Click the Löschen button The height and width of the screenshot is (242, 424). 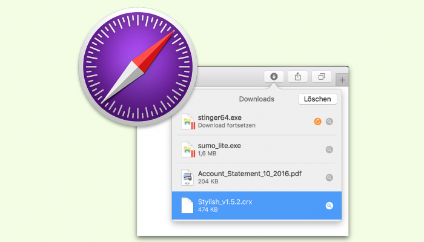pyautogui.click(x=317, y=99)
